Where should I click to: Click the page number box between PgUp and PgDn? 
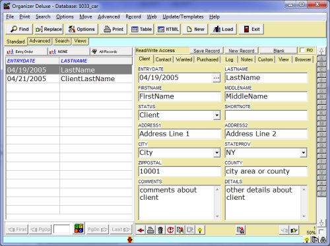point(61,230)
